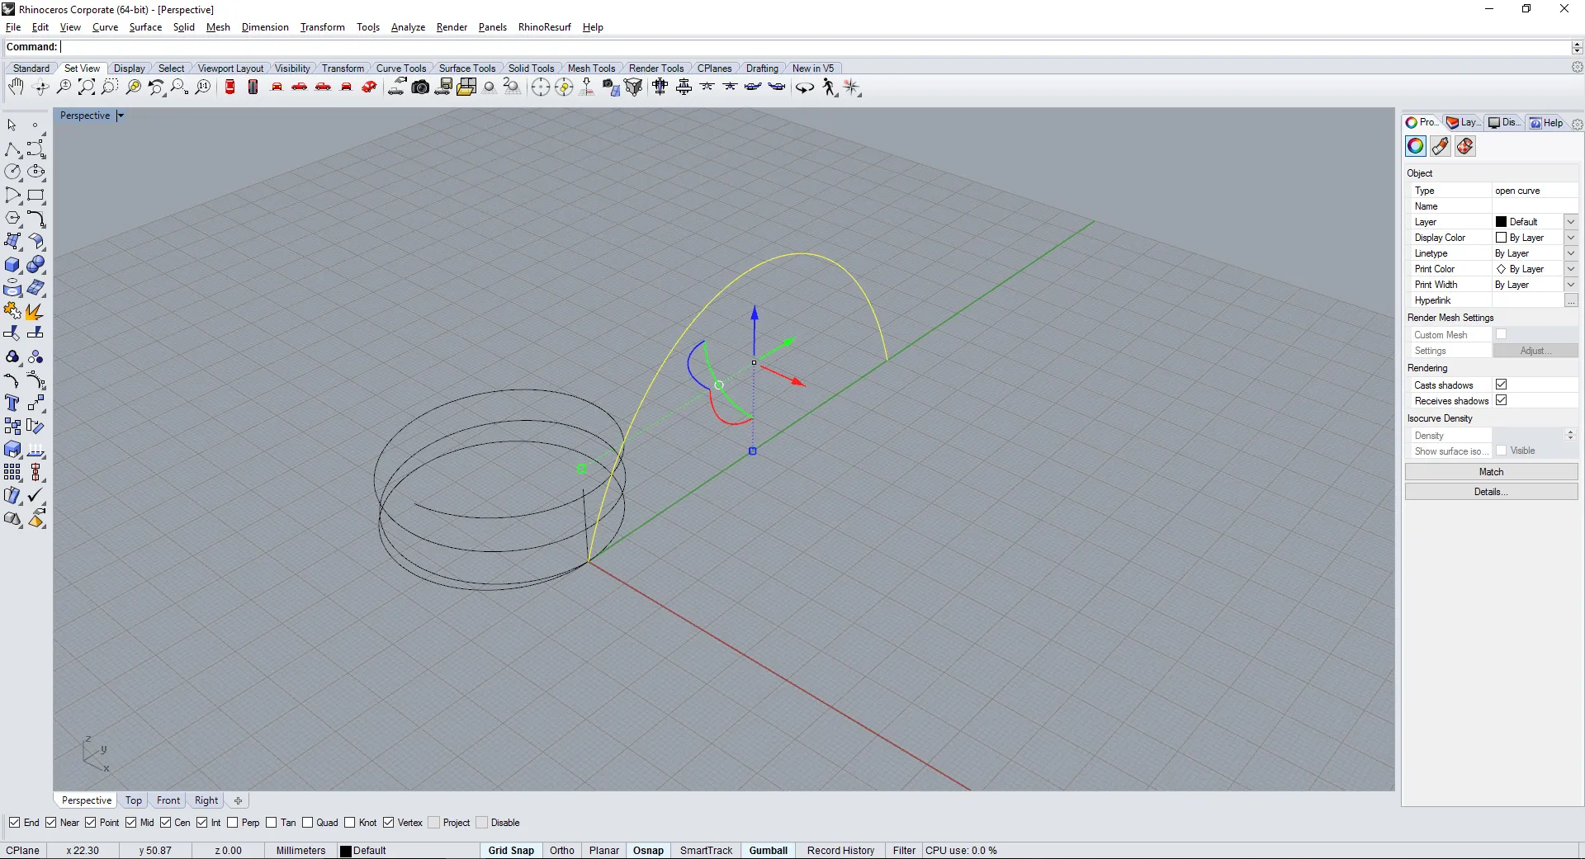Click the Rectangular Array tool

pos(12,473)
